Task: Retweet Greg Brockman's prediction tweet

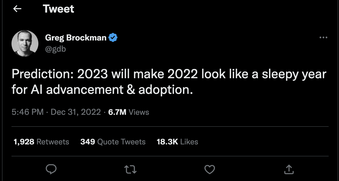Action: pyautogui.click(x=130, y=169)
